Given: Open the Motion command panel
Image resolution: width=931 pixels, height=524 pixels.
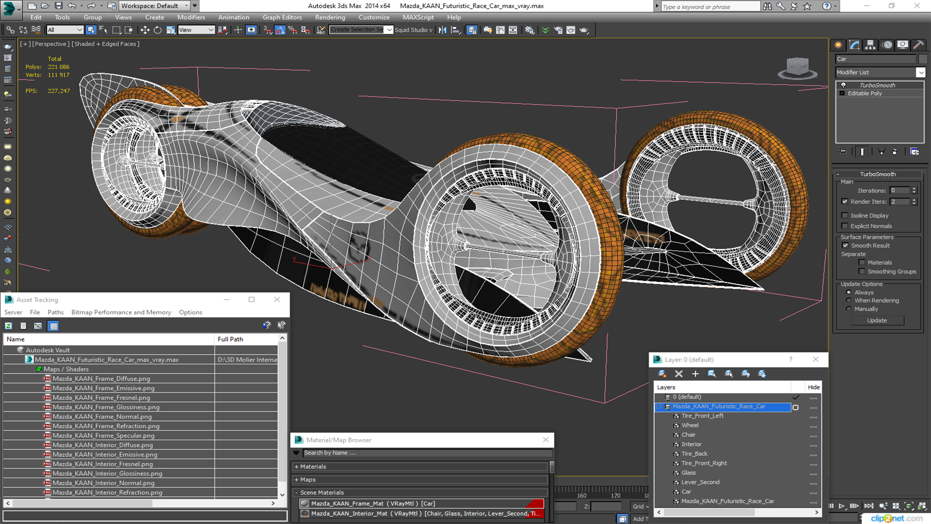Looking at the screenshot, I should click(887, 45).
